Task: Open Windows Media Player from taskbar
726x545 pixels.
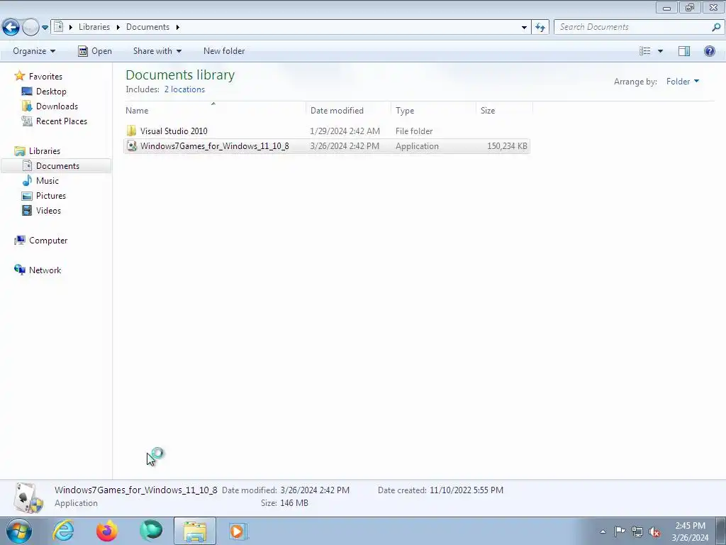Action: click(238, 531)
